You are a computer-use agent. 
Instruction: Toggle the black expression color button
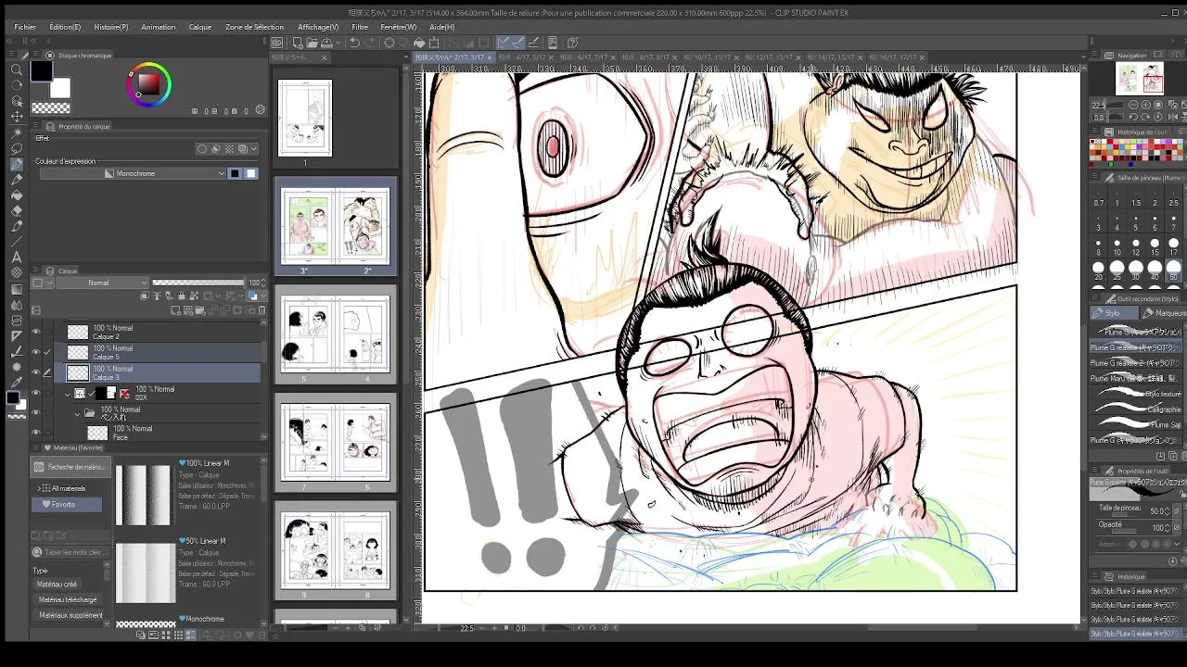click(x=236, y=173)
